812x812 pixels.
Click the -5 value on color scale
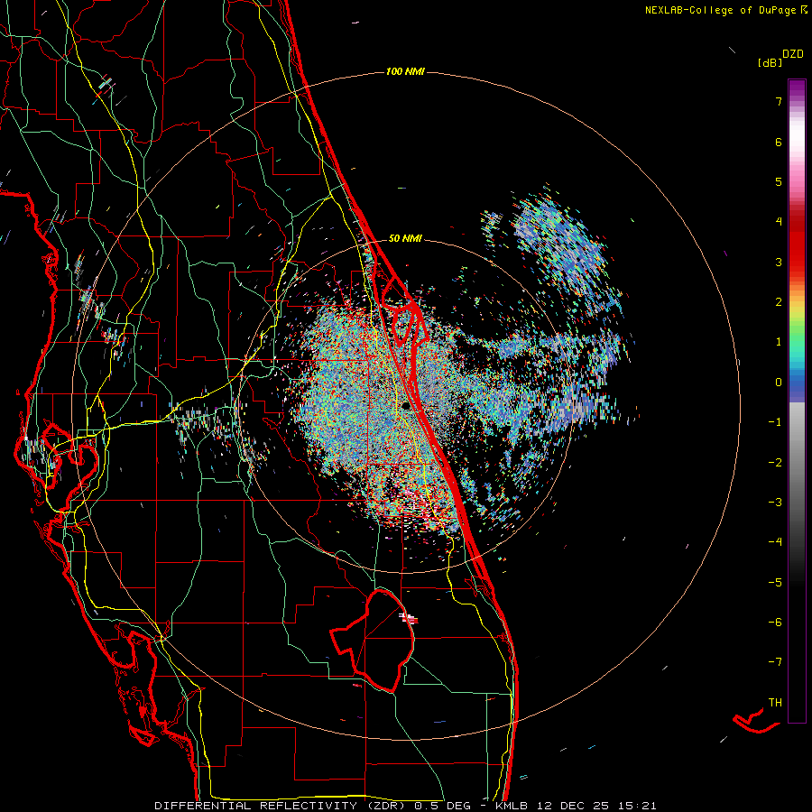(x=775, y=583)
